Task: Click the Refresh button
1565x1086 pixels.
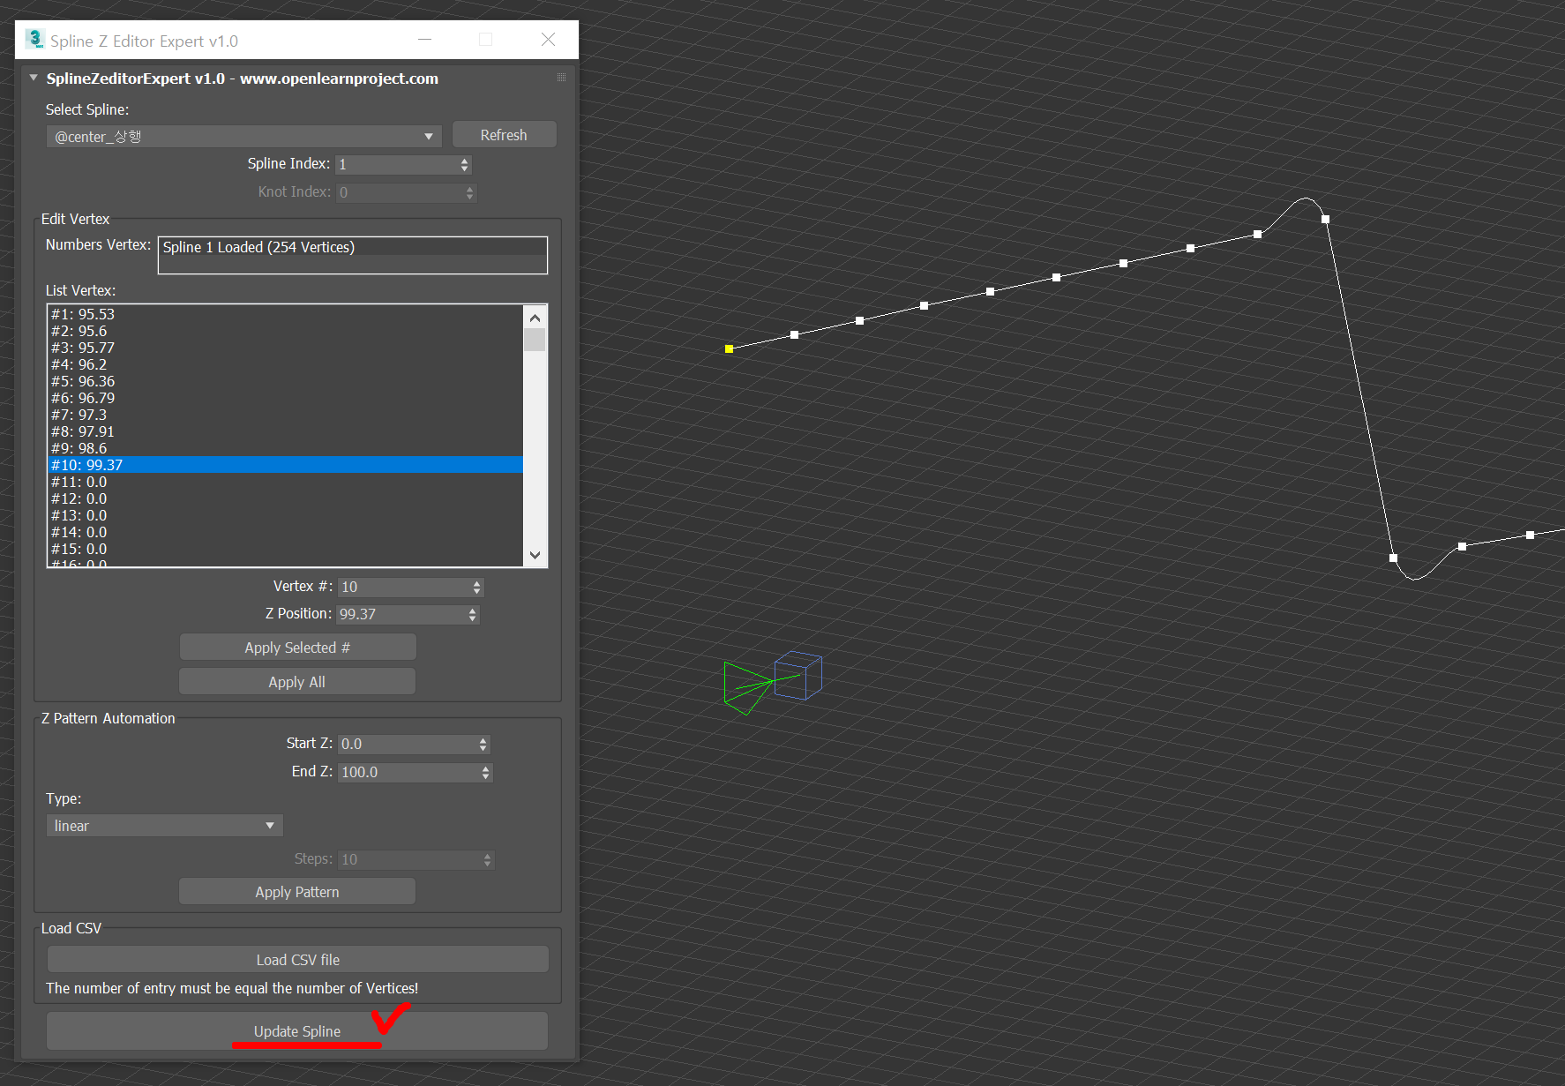Action: coord(504,135)
